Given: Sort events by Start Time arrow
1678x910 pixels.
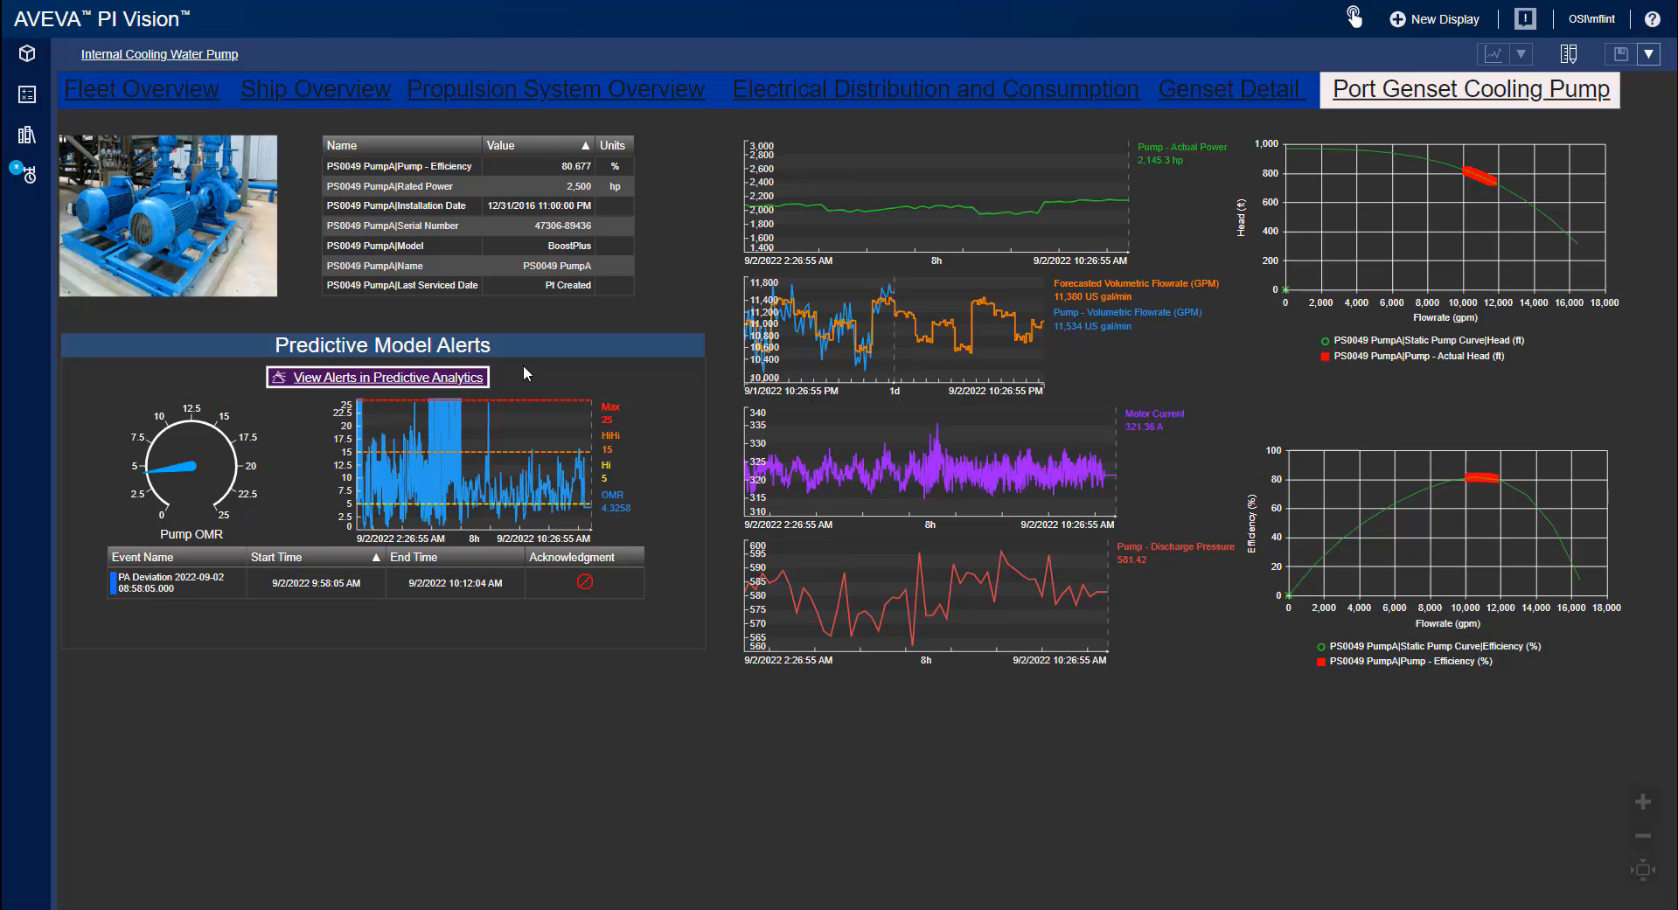Looking at the screenshot, I should tap(376, 557).
